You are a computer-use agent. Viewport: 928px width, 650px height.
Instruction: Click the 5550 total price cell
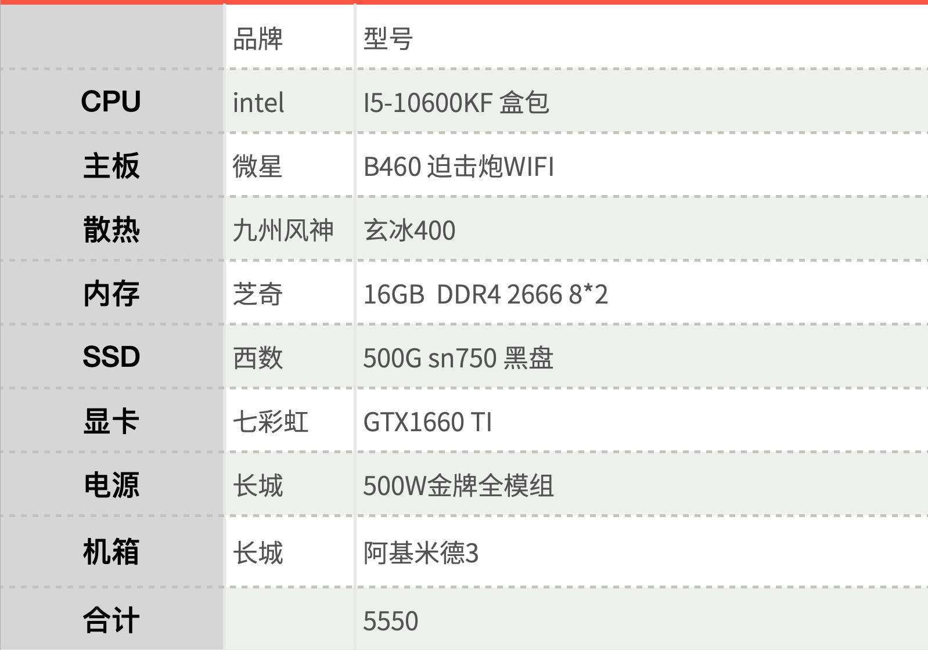click(x=391, y=621)
